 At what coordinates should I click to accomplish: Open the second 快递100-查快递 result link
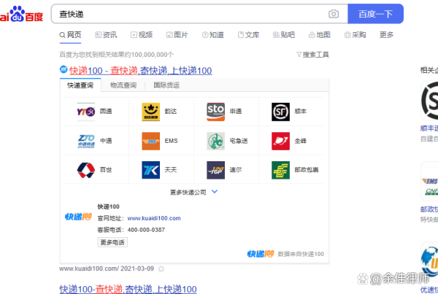click(x=128, y=289)
